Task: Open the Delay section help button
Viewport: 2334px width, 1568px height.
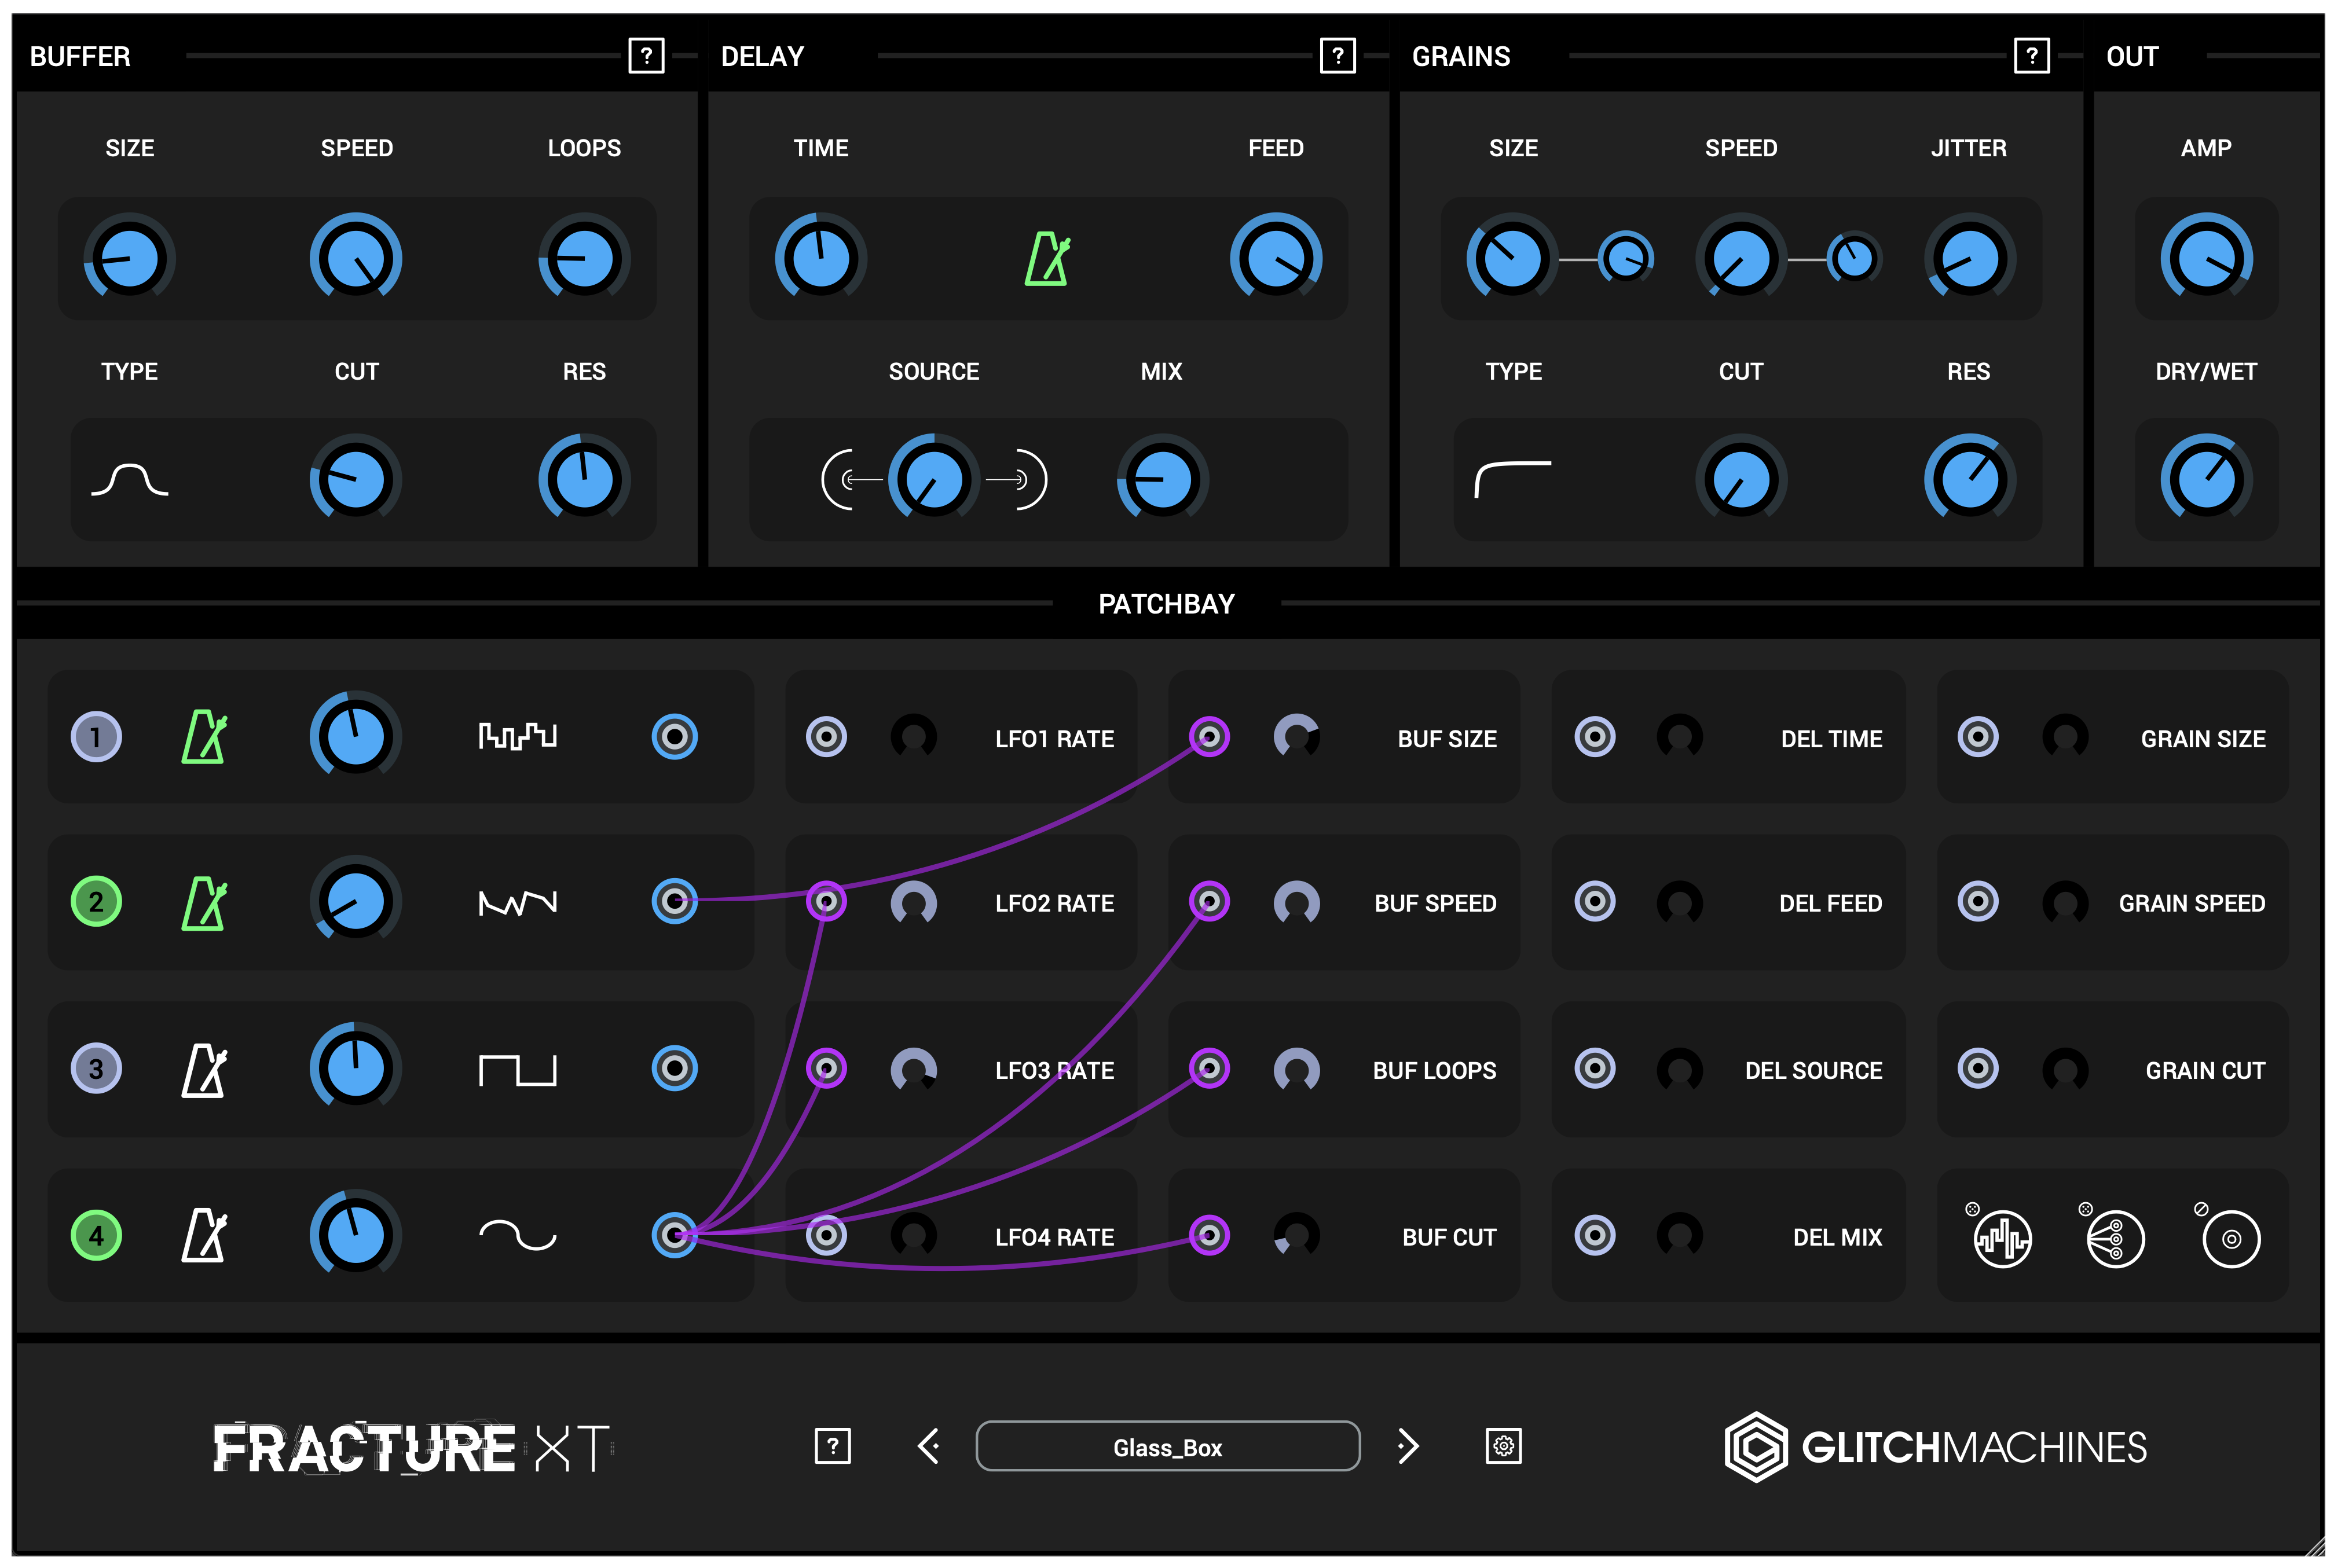Action: 1338,56
